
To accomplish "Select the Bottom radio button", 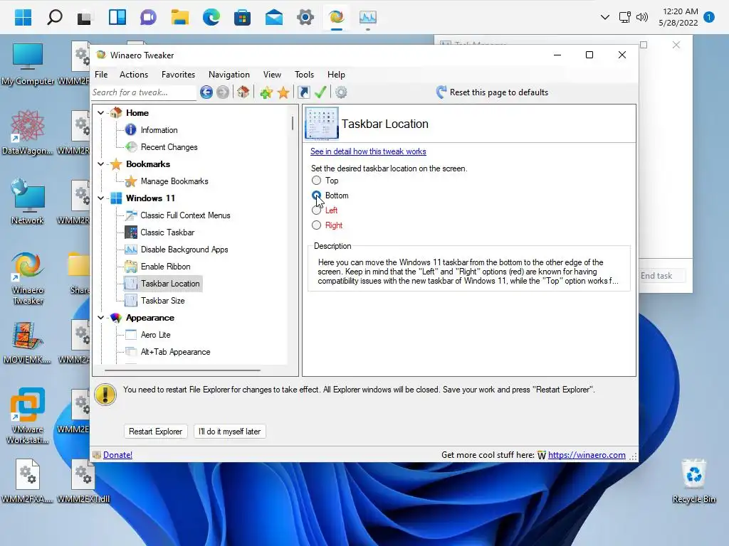I will point(317,196).
